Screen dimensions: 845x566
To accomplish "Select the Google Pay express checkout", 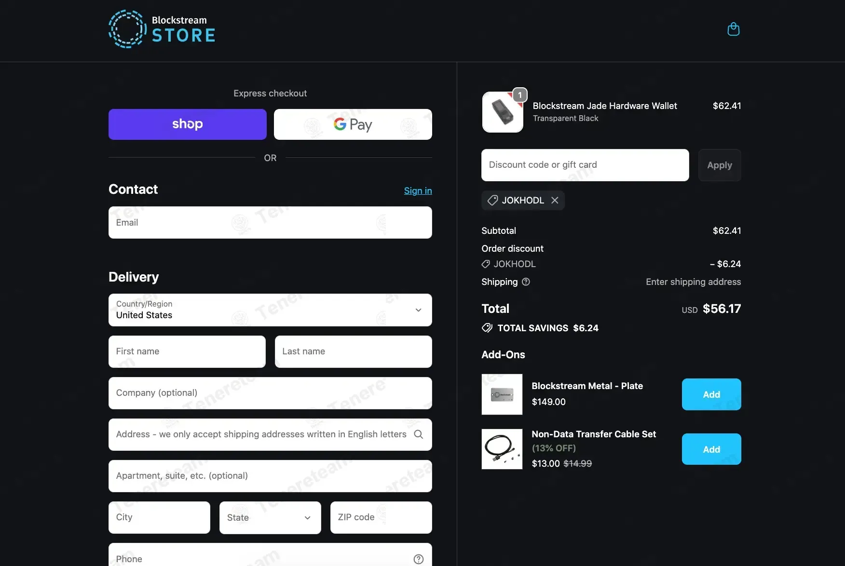I will click(353, 124).
